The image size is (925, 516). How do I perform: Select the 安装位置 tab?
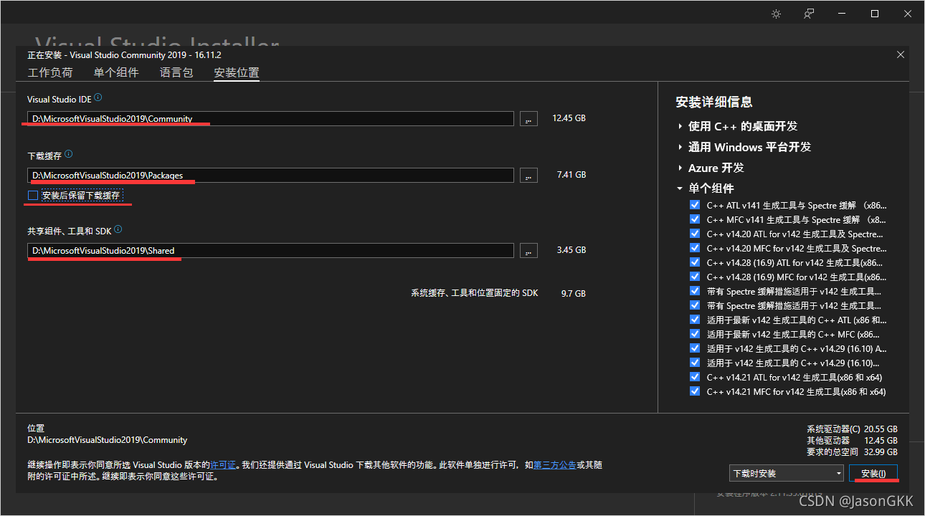237,72
